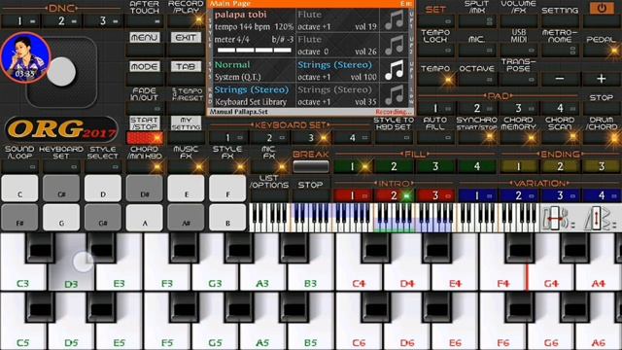Tap the round joystick knob

point(61,72)
